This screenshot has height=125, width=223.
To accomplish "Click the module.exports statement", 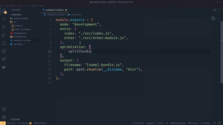I will pyautogui.click(x=70, y=20).
